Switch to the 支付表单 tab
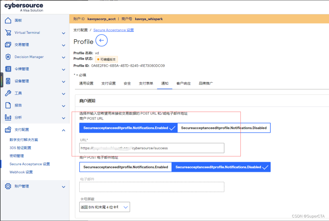This screenshot has height=221, width=329. click(x=146, y=83)
